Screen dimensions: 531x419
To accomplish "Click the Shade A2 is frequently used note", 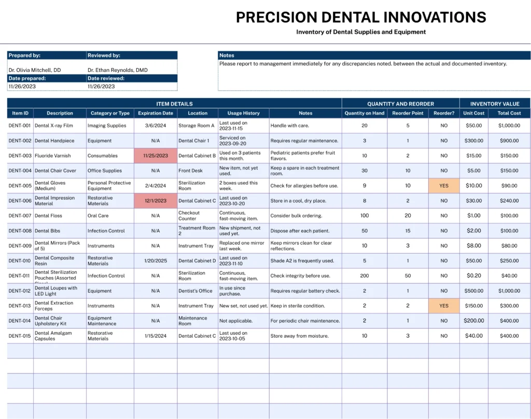I will [x=305, y=261].
